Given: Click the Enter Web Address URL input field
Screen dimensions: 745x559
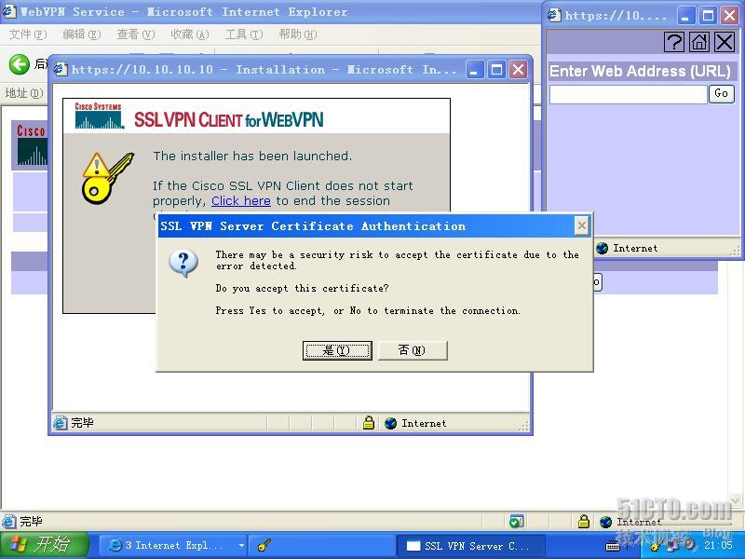Looking at the screenshot, I should [628, 94].
